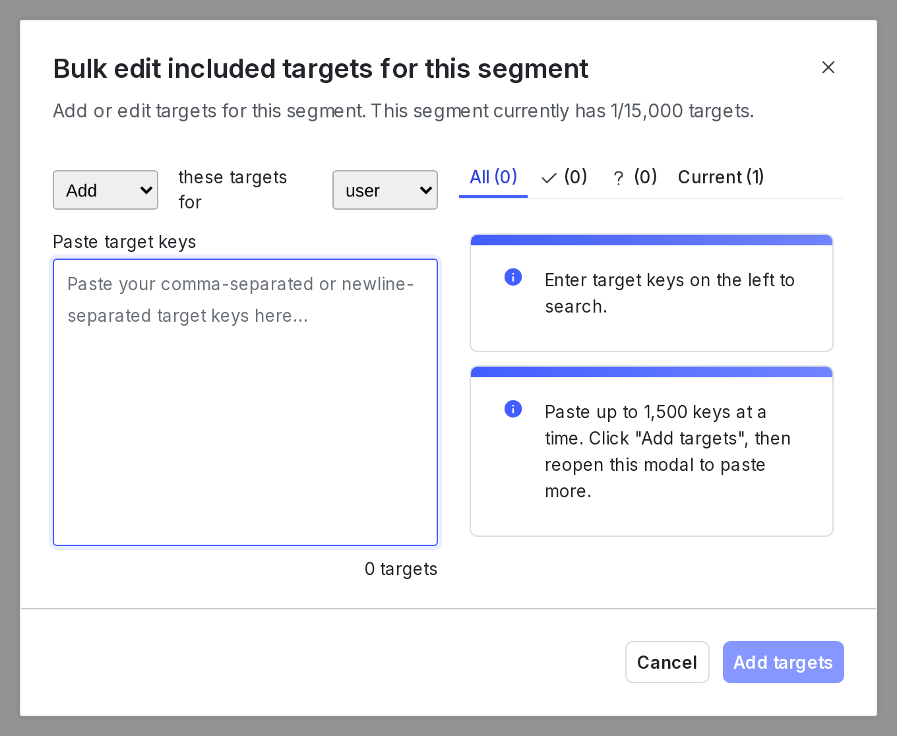
Task: Switch to the All (0) tab
Action: pyautogui.click(x=493, y=177)
